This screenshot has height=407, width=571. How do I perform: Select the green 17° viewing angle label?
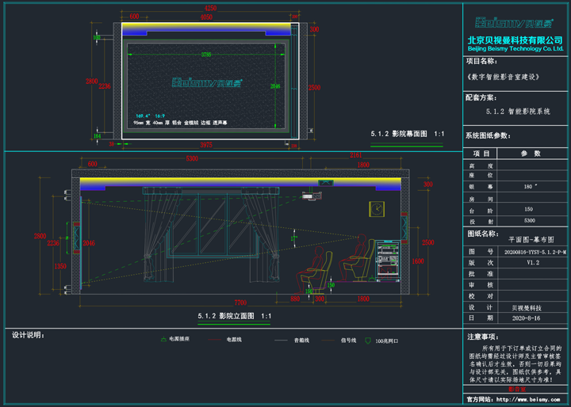[294, 238]
